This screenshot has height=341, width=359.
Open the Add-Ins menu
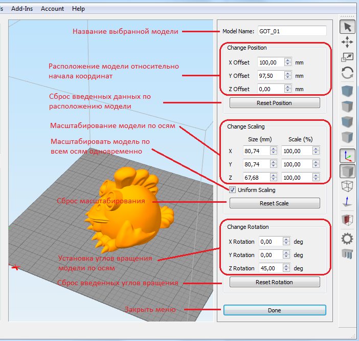(x=22, y=9)
